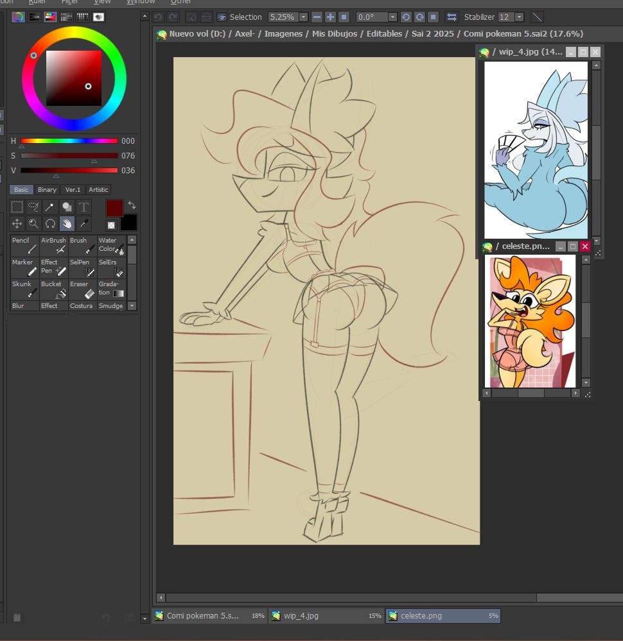Screen dimensions: 623x641
Task: Select the Zoom magnifier tool
Action: 33,224
